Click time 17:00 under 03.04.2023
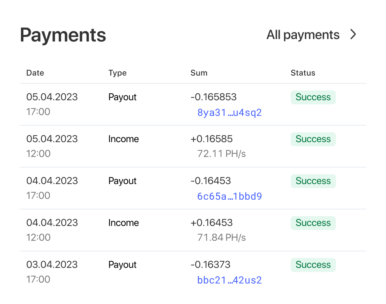Viewport: 386px width, 304px height. (38, 279)
